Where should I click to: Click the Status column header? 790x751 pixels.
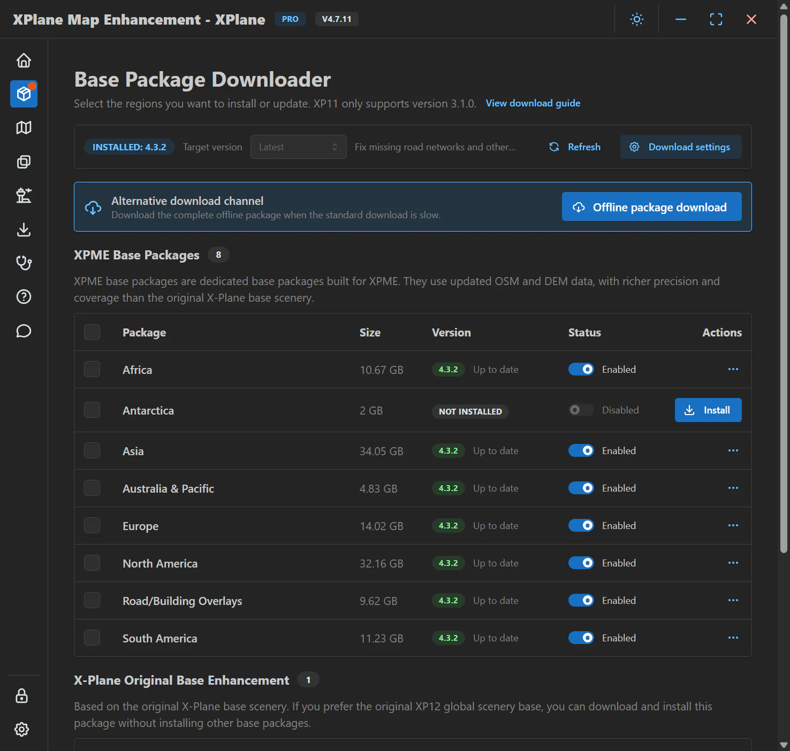tap(584, 332)
